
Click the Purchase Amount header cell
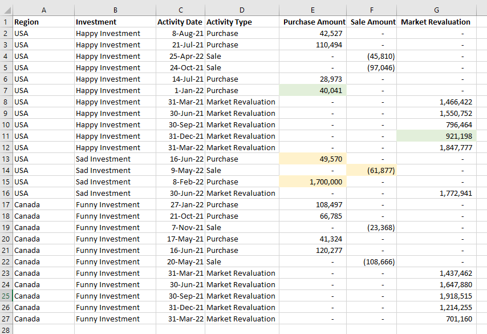313,22
